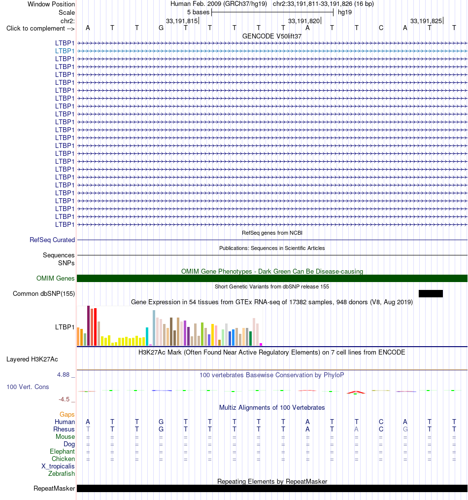Click the Window Position label
The height and width of the screenshot is (500, 468).
click(x=51, y=4)
